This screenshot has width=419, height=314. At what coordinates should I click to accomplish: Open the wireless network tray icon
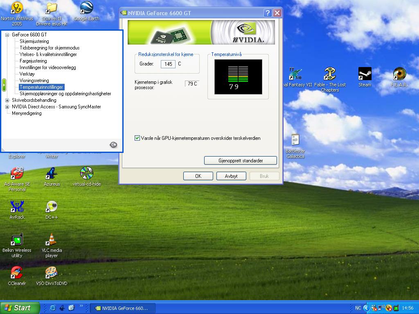click(381, 308)
